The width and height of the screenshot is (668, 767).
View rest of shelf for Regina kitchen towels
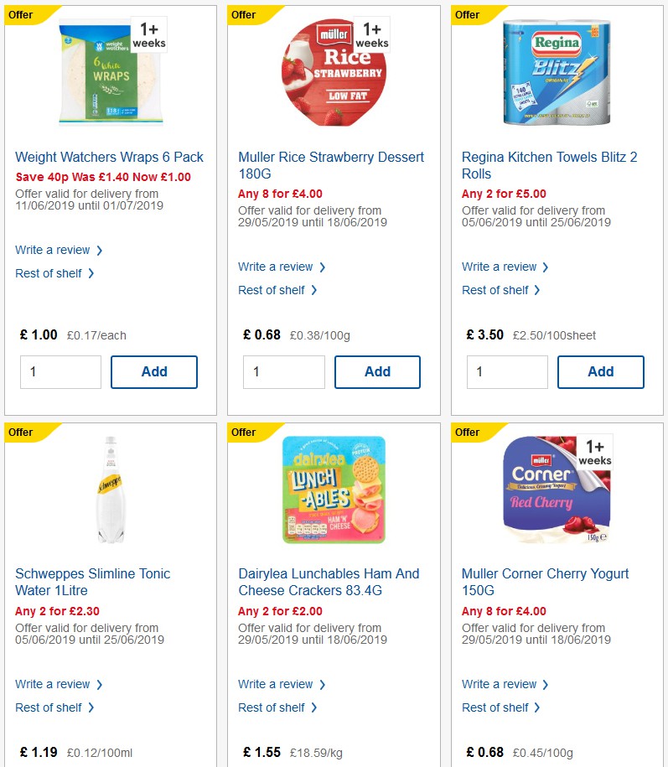click(x=496, y=290)
